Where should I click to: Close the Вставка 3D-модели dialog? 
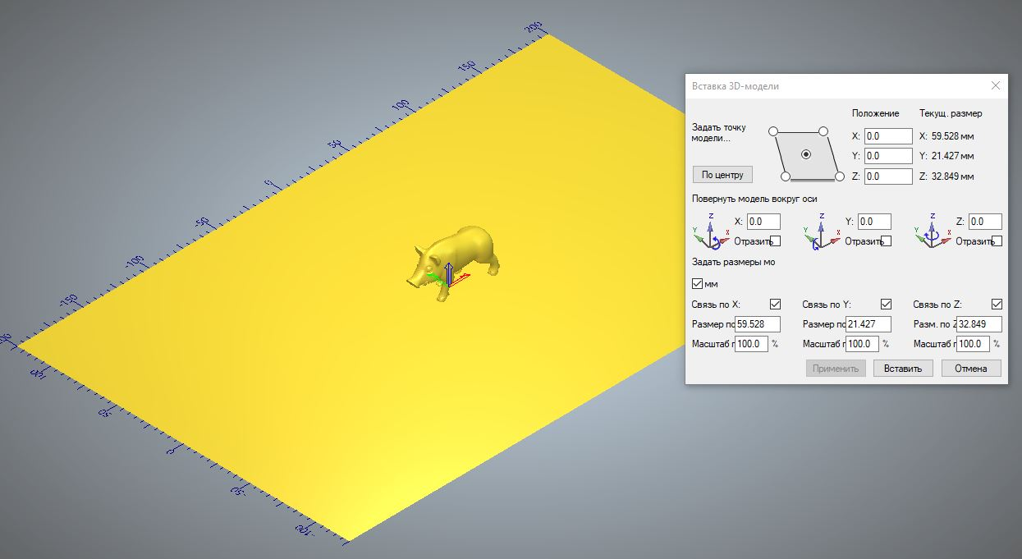coord(996,85)
